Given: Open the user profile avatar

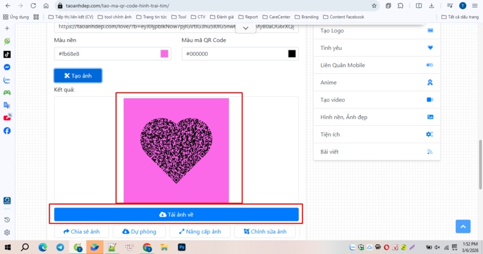Looking at the screenshot, I should [x=462, y=5].
